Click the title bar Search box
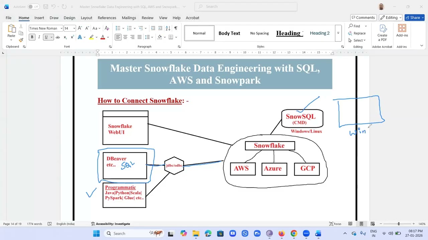 pos(246,7)
